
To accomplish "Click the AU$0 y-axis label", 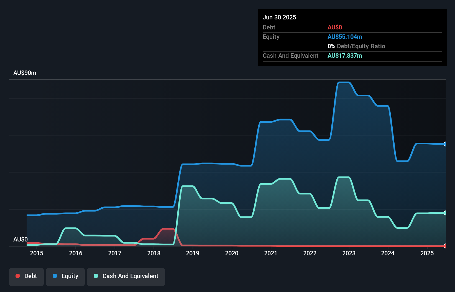I will pyautogui.click(x=21, y=239).
